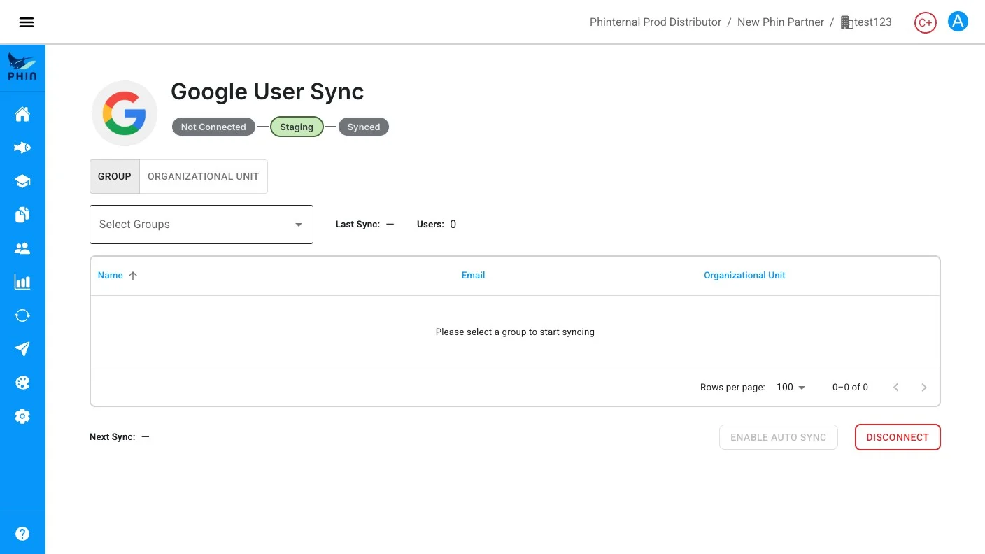Open training graduation cap icon
Image resolution: width=985 pixels, height=554 pixels.
[22, 181]
